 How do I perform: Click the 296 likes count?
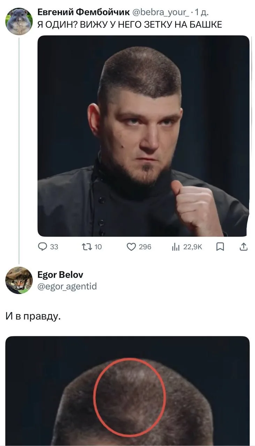click(x=145, y=247)
